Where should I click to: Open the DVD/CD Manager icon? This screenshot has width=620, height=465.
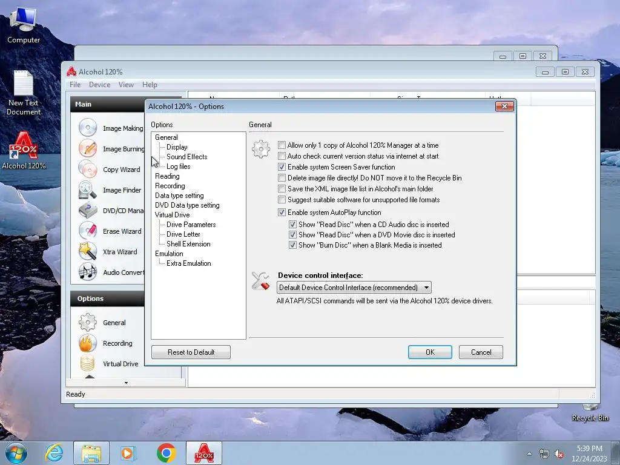(x=87, y=210)
